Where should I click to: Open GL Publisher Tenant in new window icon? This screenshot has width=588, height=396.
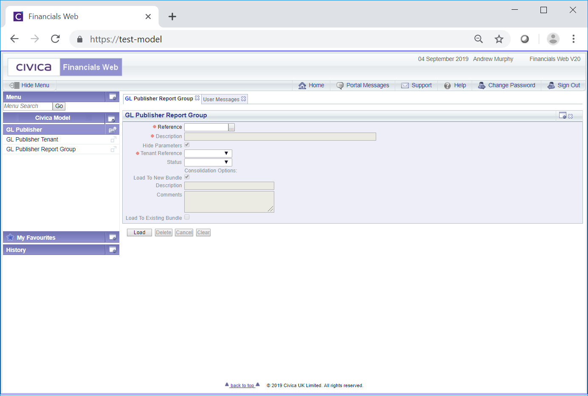tap(113, 139)
